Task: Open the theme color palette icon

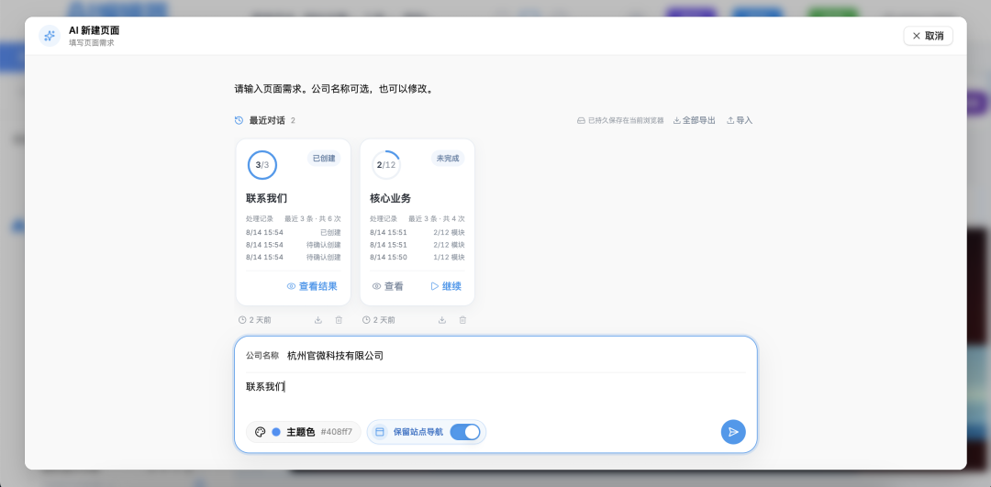Action: coord(260,432)
